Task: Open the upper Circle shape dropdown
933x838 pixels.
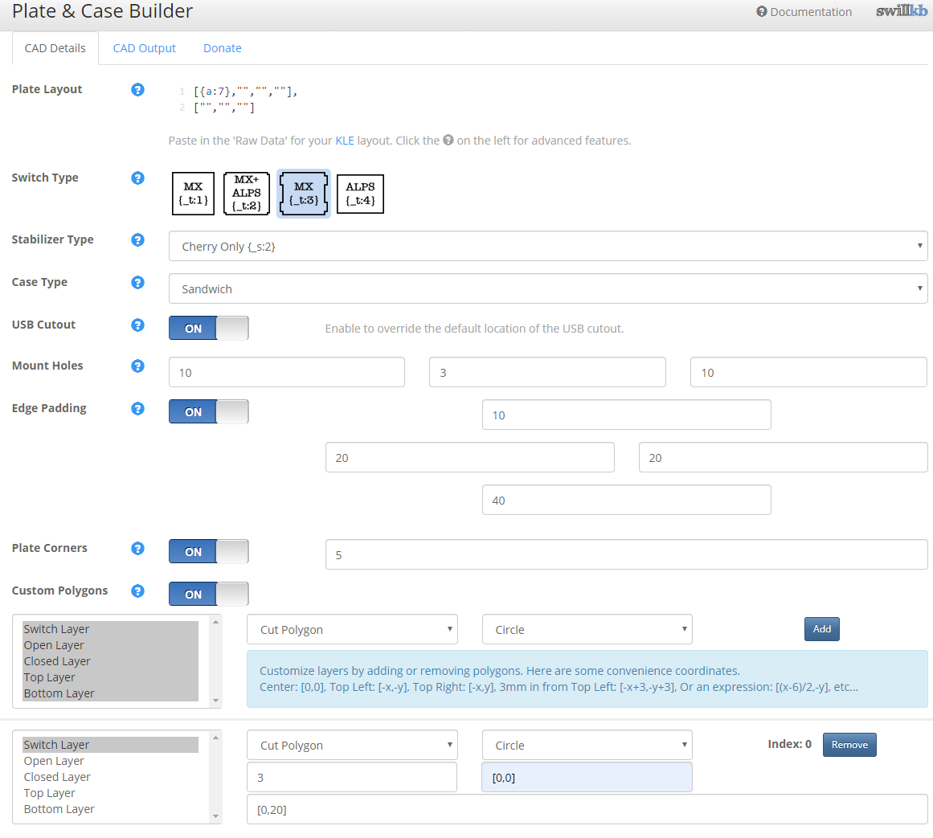Action: [x=587, y=629]
